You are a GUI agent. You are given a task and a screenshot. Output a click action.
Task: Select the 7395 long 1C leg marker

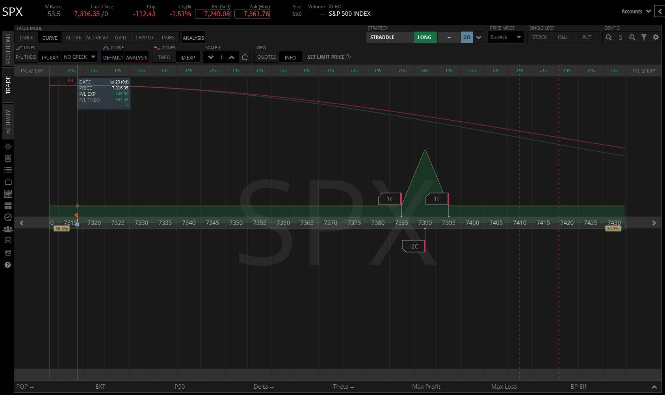[437, 199]
